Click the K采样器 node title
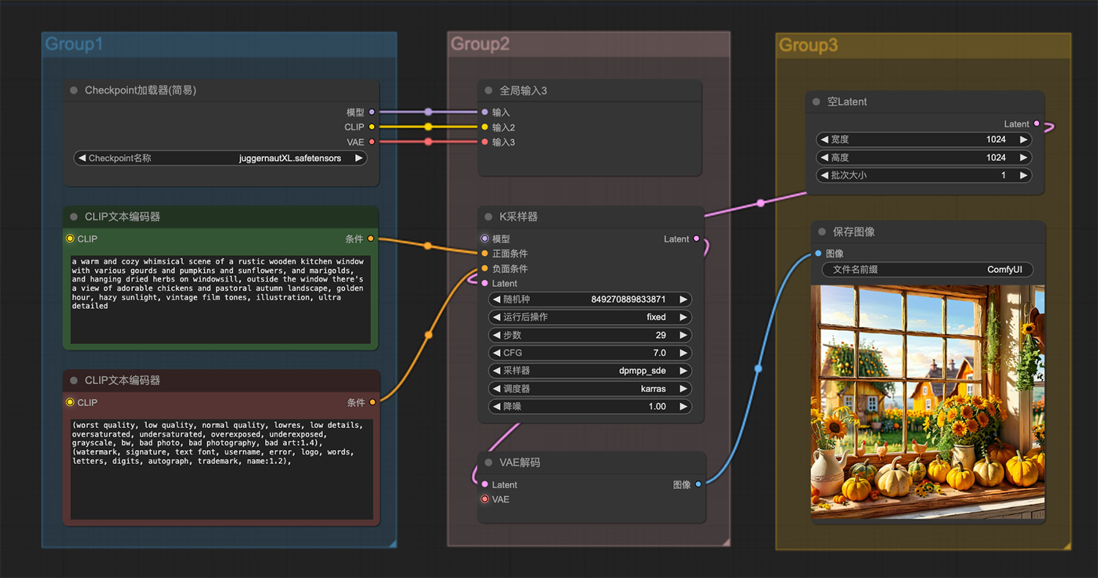This screenshot has height=578, width=1098. (x=519, y=217)
